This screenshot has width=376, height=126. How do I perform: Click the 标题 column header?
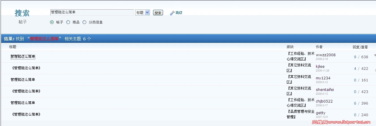click(13, 47)
